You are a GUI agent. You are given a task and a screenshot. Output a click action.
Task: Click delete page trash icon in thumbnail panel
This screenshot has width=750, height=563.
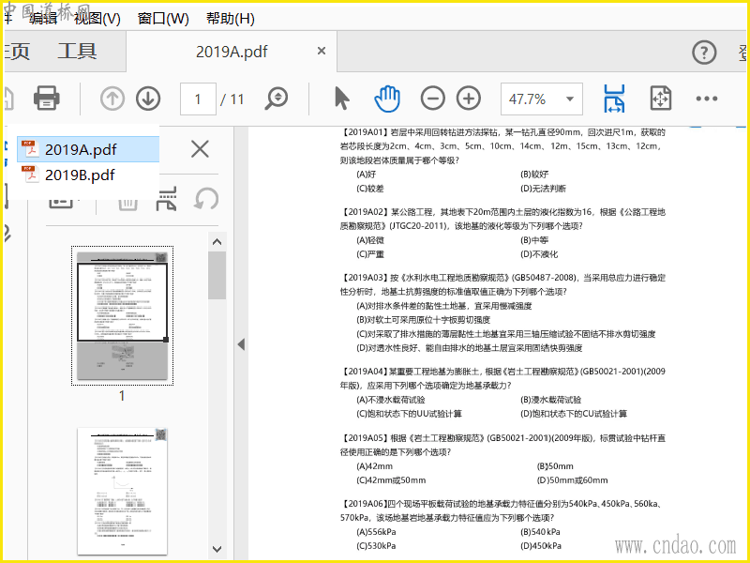coord(127,202)
